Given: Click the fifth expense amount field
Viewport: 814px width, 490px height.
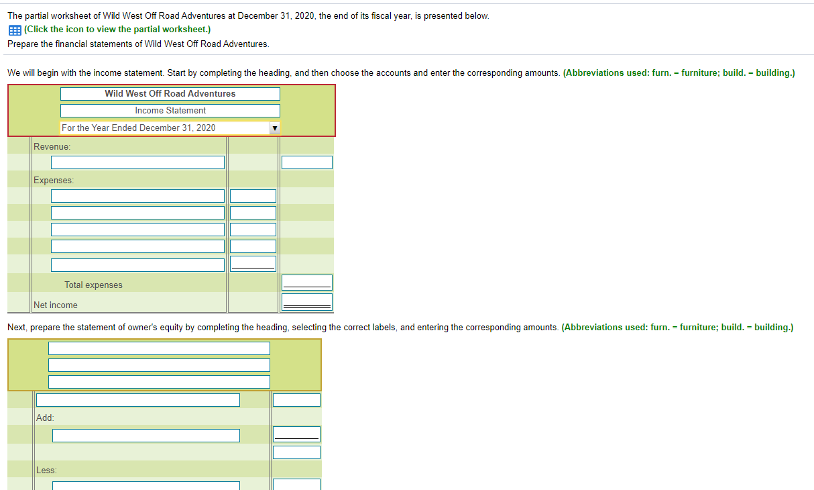Looking at the screenshot, I should 253,264.
